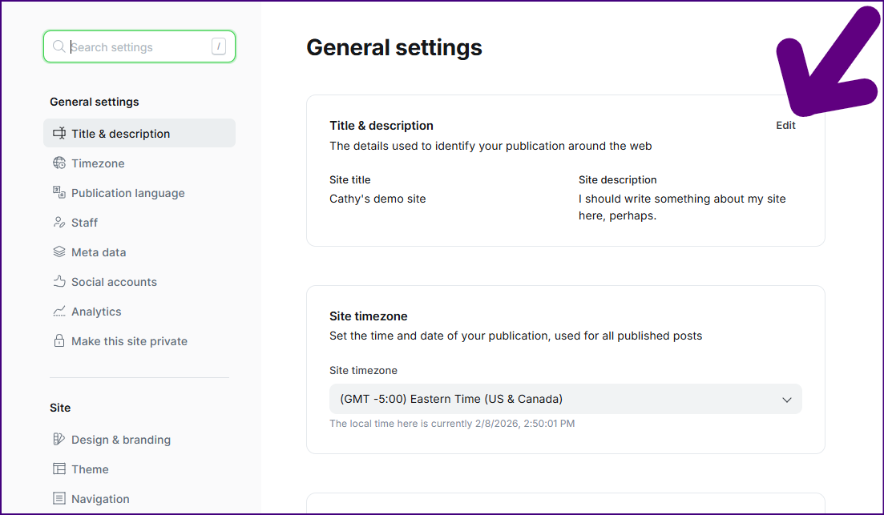Click the Theme layout icon

(59, 469)
